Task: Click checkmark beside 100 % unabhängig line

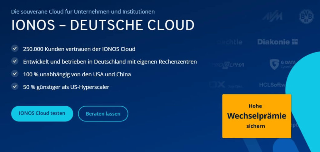Action: point(15,74)
